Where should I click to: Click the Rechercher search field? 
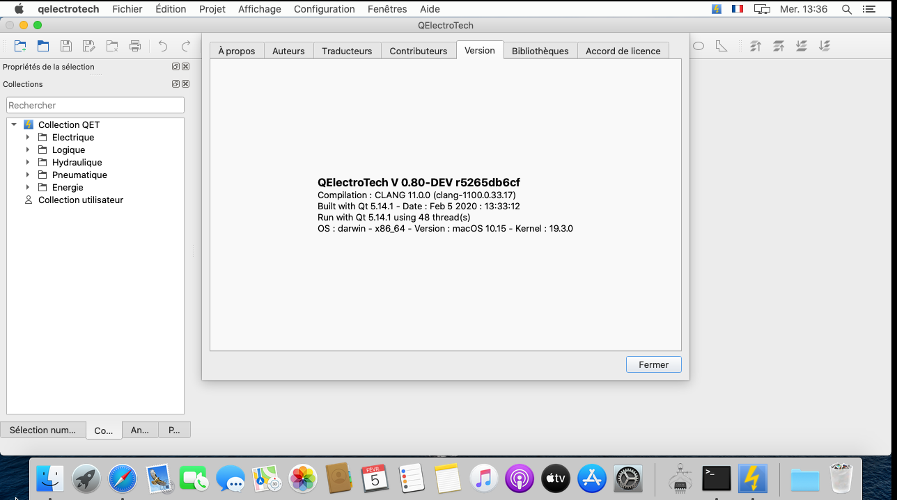95,105
